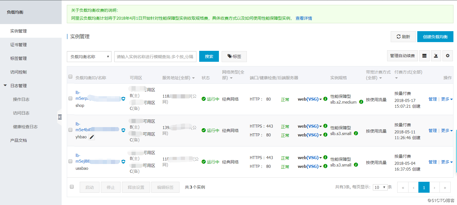Click 管理 link for the shop instance
The image size is (457, 205).
[433, 99]
